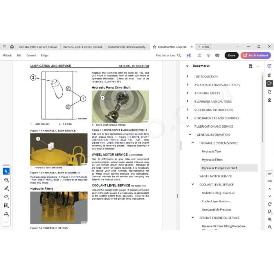Go to next page down arrow
The image size is (274, 274).
point(270,196)
